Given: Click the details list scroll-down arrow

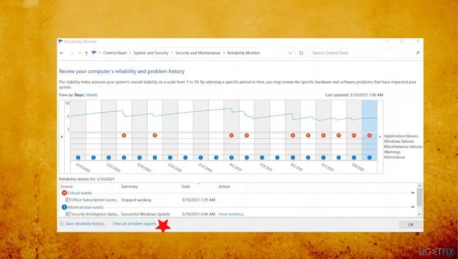Looking at the screenshot, I should (419, 214).
